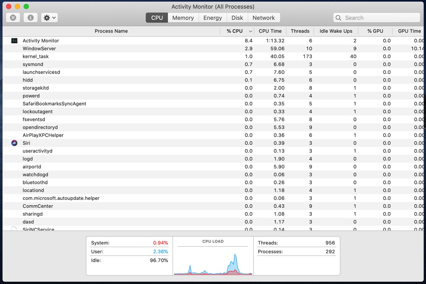The width and height of the screenshot is (426, 284).
Task: Click Activity Monitor's 1:13.32 CPU time
Action: pos(275,41)
